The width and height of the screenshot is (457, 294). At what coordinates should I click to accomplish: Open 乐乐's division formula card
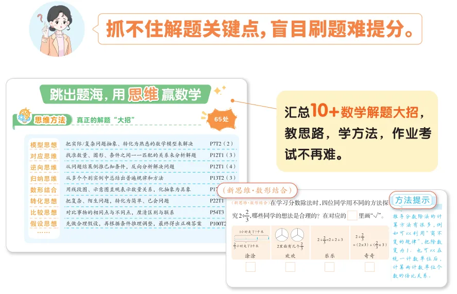pyautogui.click(x=330, y=242)
